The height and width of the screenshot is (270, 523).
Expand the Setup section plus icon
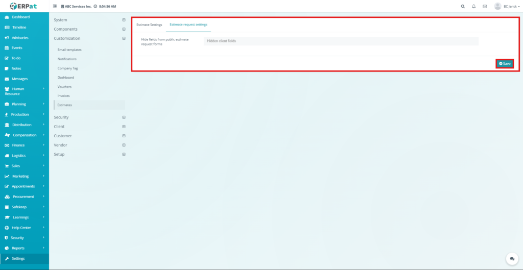tap(124, 154)
